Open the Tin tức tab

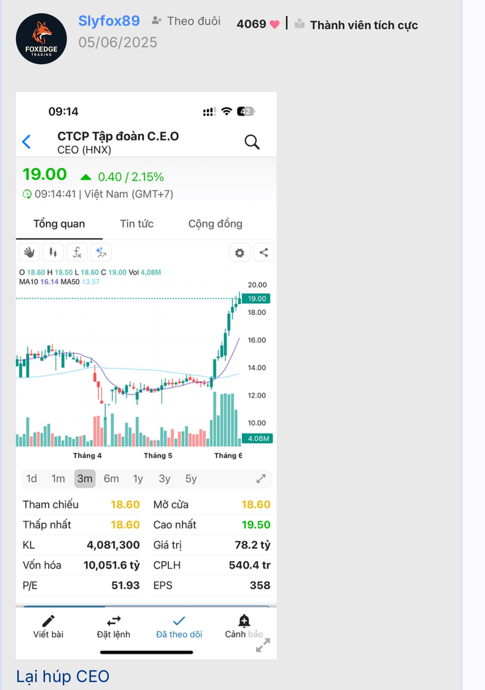click(137, 224)
